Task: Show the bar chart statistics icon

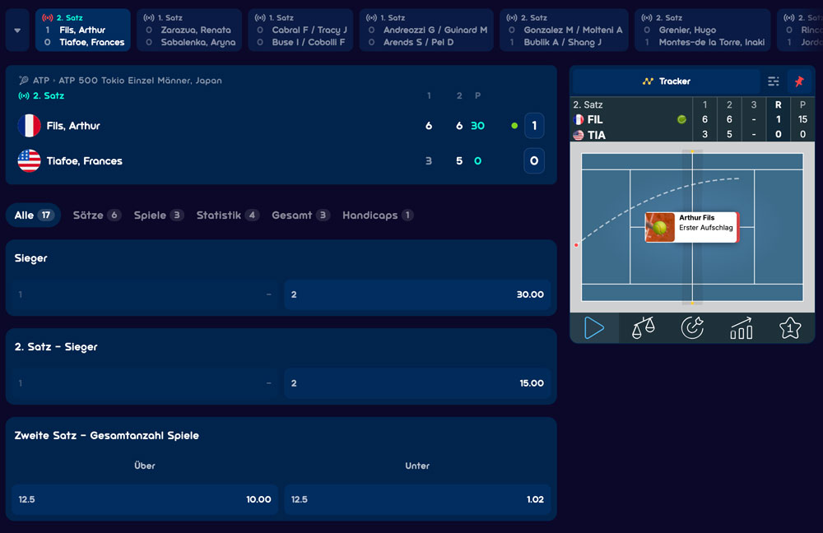Action: 742,328
